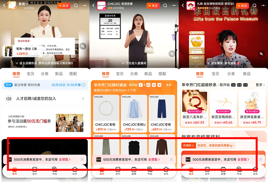Image resolution: width=268 pixels, height=183 pixels.
Task: Unmute the Palace Museum live stream
Action: (261, 54)
